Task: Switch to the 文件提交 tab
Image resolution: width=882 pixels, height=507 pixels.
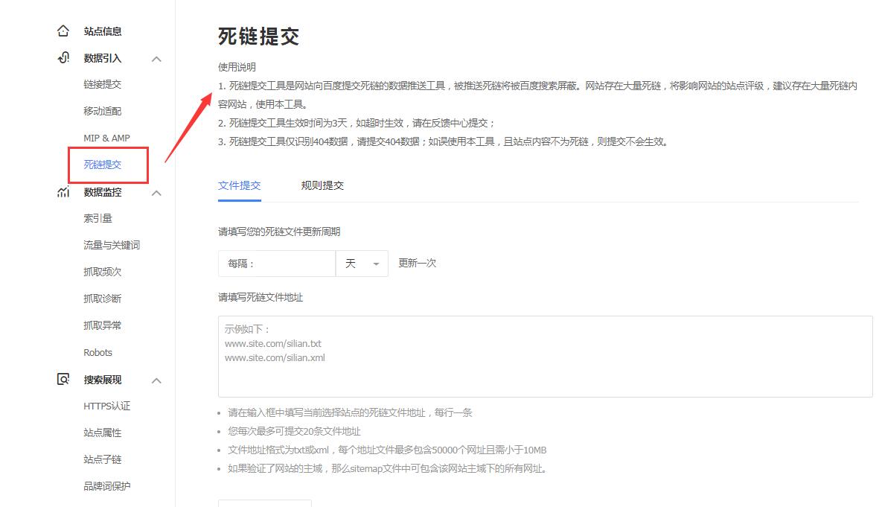Action: 239,185
